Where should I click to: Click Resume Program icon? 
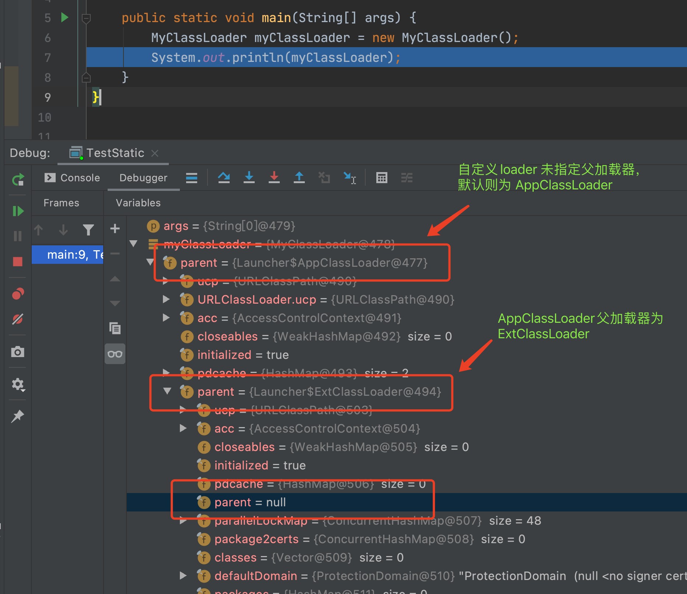(18, 211)
